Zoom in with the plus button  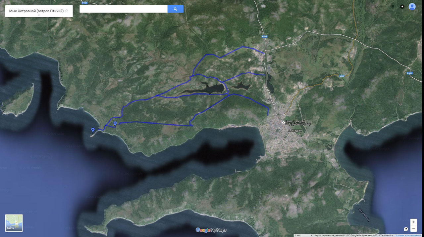(413, 222)
